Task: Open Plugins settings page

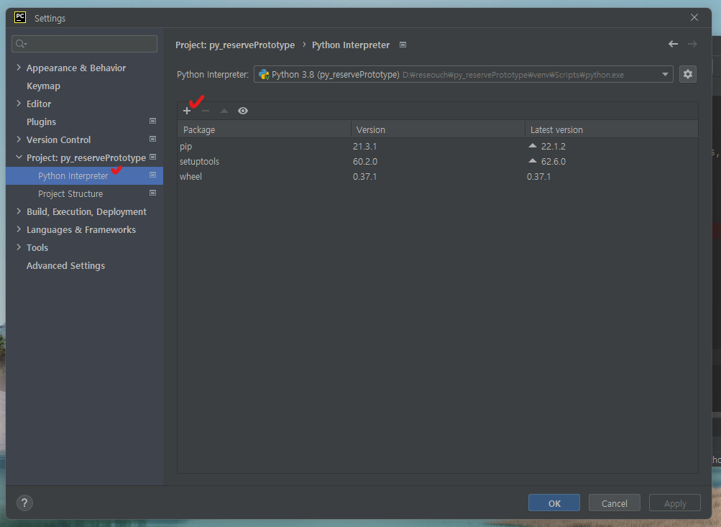Action: (x=41, y=122)
